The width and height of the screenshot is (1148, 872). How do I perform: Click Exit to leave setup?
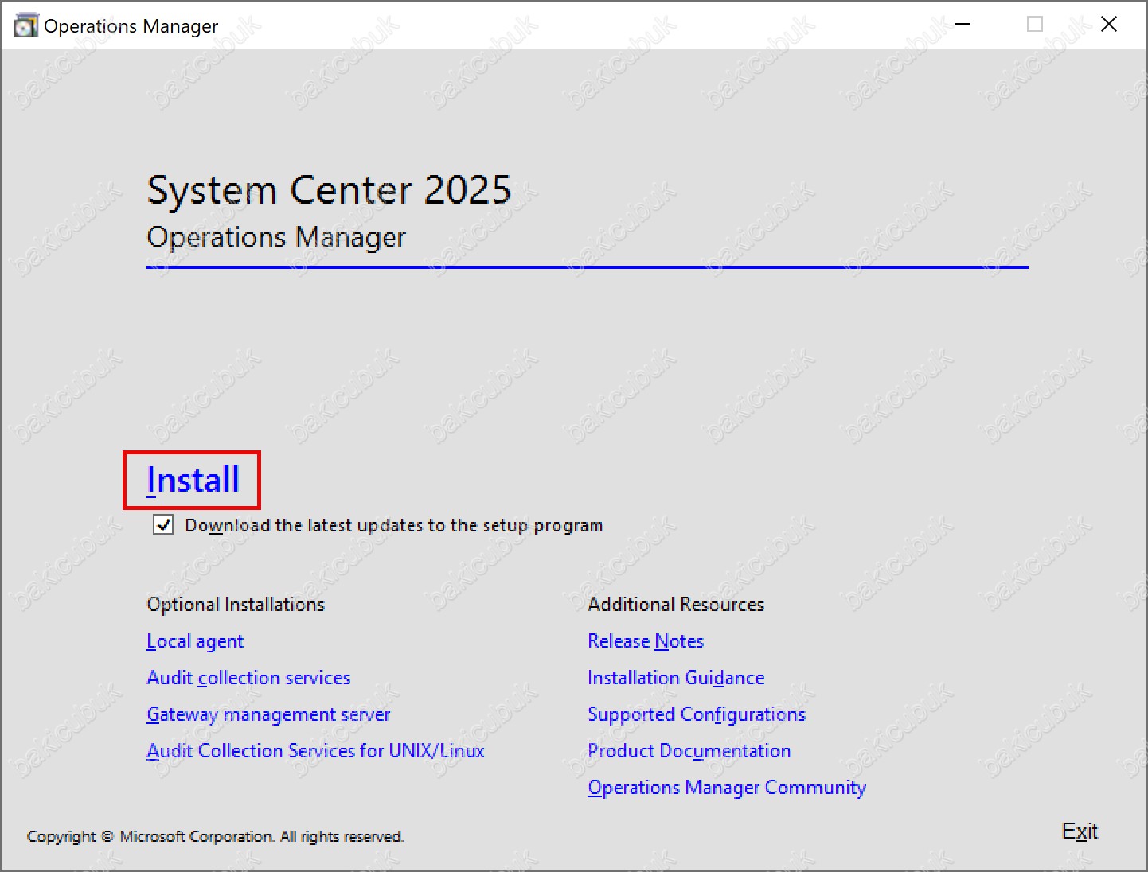pyautogui.click(x=1080, y=831)
